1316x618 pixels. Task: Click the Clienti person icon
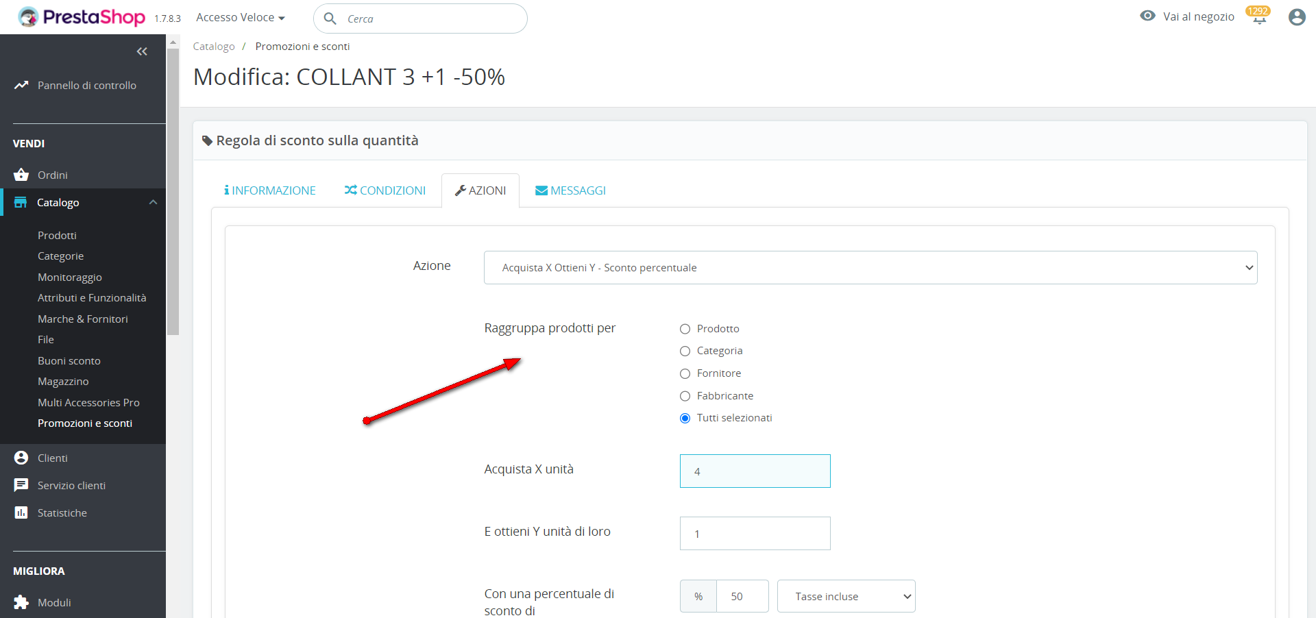21,458
